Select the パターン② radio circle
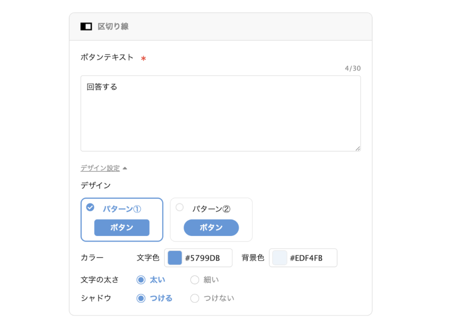The width and height of the screenshot is (449, 326). point(179,207)
